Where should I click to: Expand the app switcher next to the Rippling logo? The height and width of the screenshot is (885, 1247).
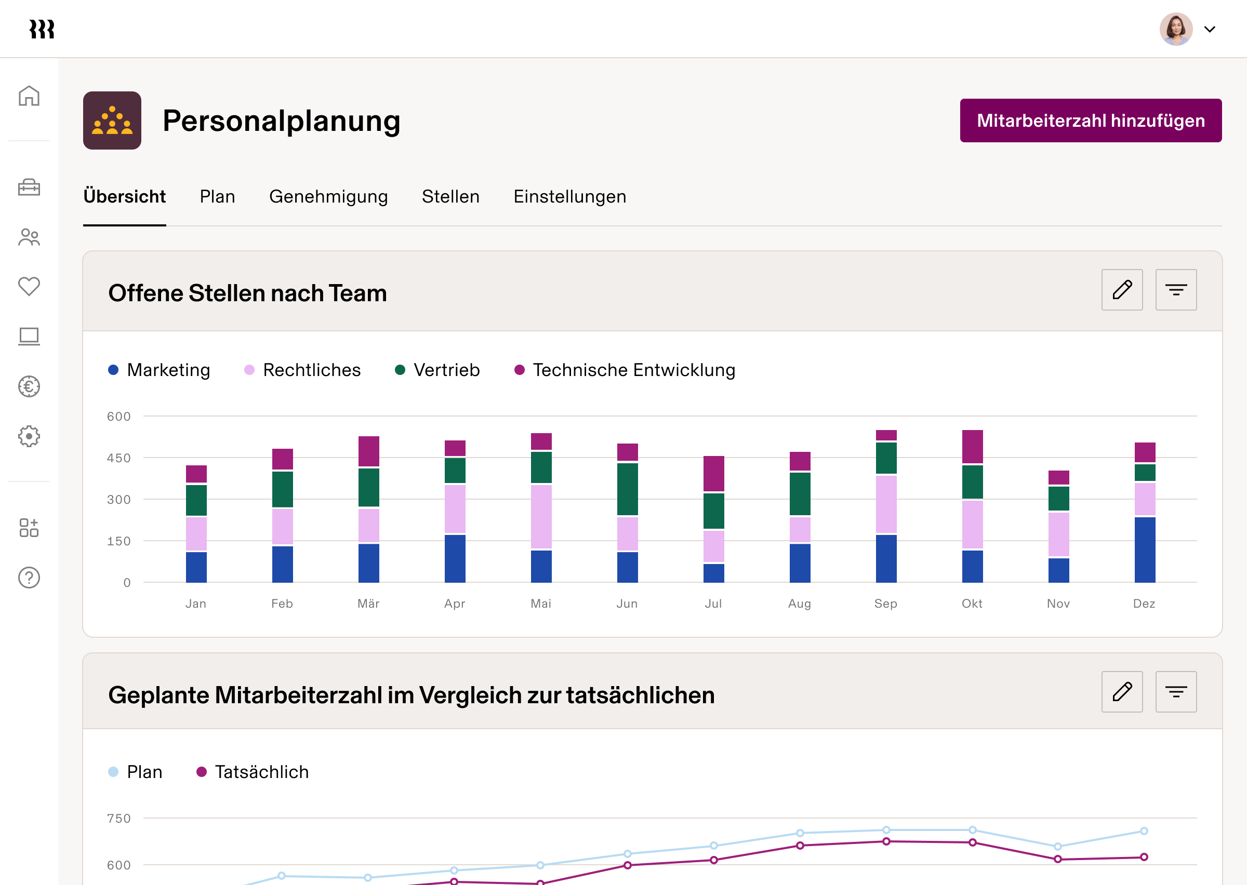click(x=30, y=528)
